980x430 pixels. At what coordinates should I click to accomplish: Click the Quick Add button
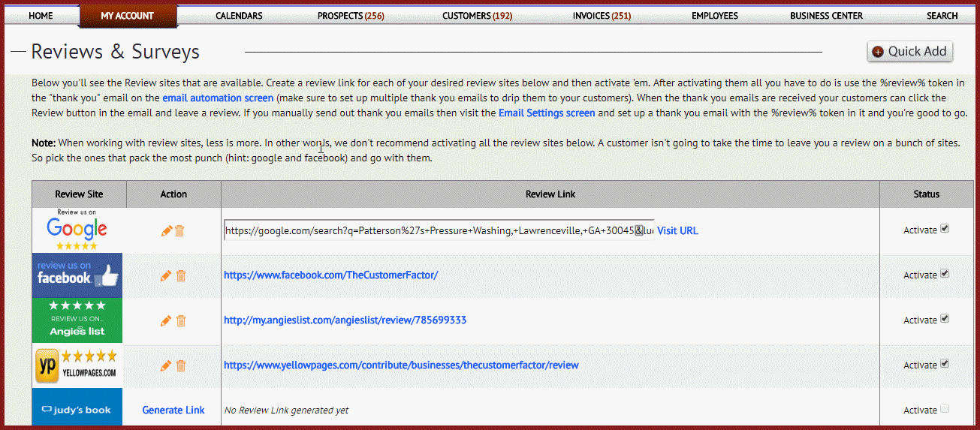(x=910, y=51)
